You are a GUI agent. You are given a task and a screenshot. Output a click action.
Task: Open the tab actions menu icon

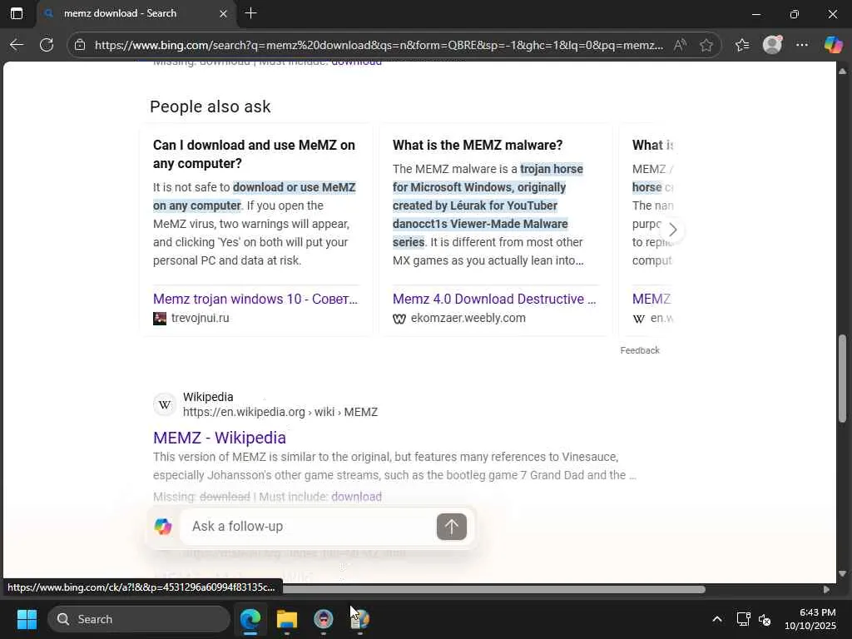pos(17,13)
